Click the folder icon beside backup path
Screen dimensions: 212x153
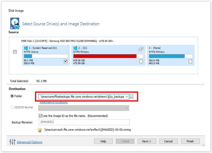[x=40, y=130]
